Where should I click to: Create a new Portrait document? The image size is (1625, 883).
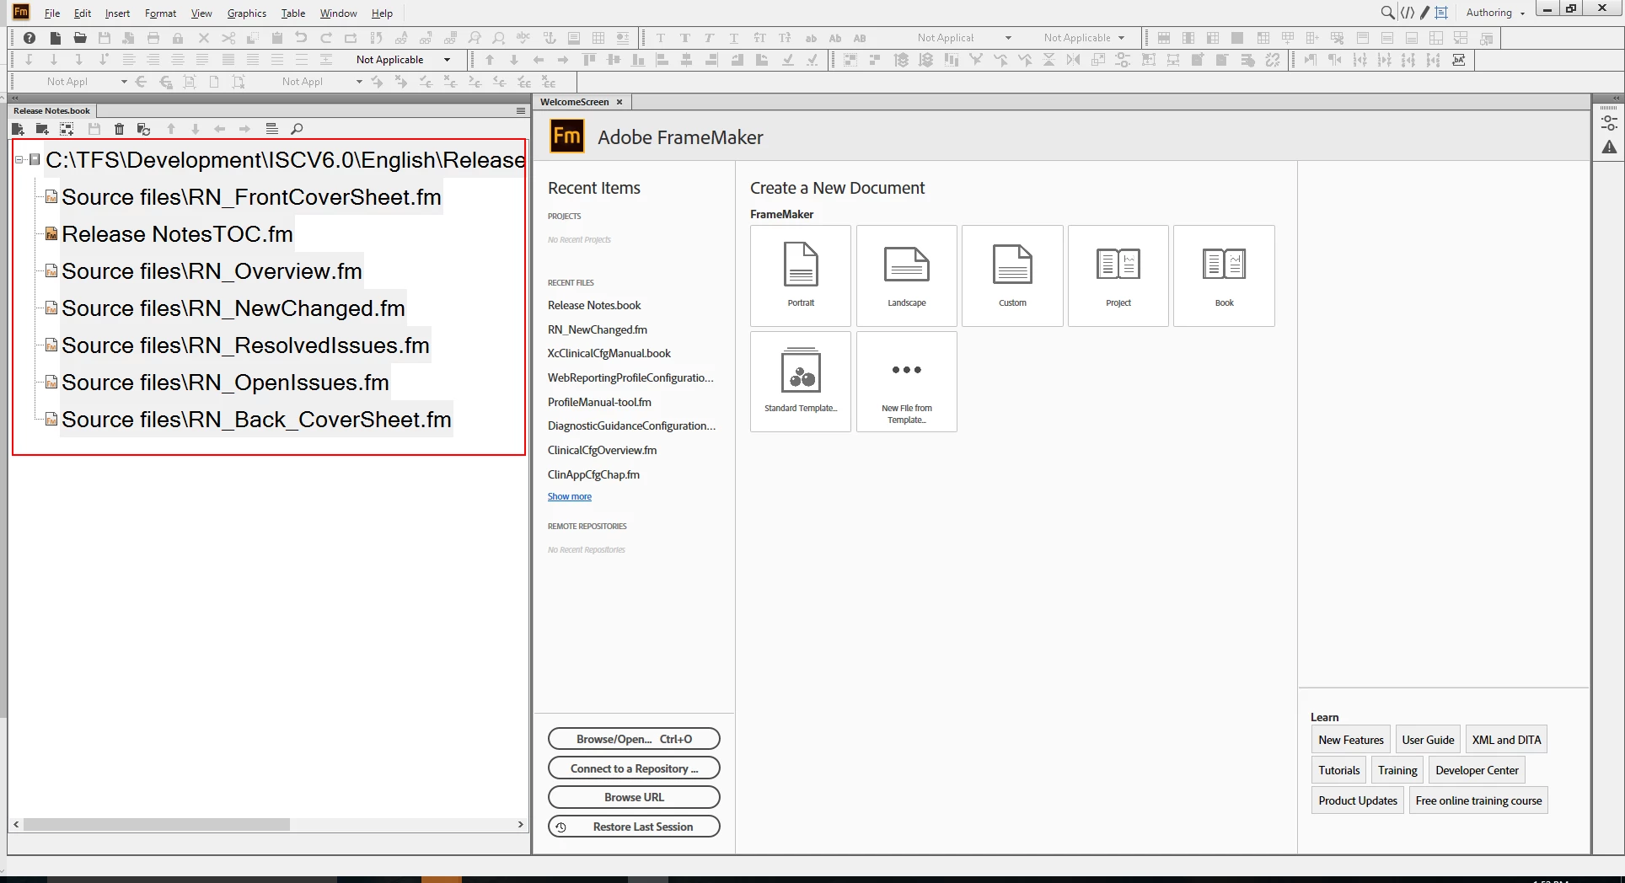[x=801, y=276]
